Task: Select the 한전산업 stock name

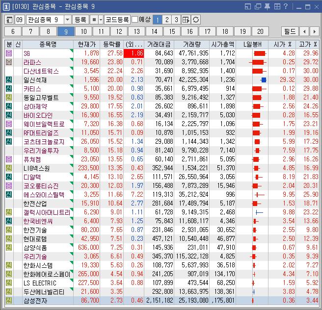Action: (35, 204)
